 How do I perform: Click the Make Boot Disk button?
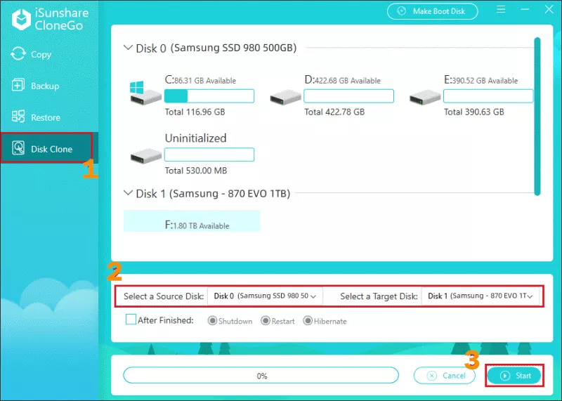coord(433,11)
